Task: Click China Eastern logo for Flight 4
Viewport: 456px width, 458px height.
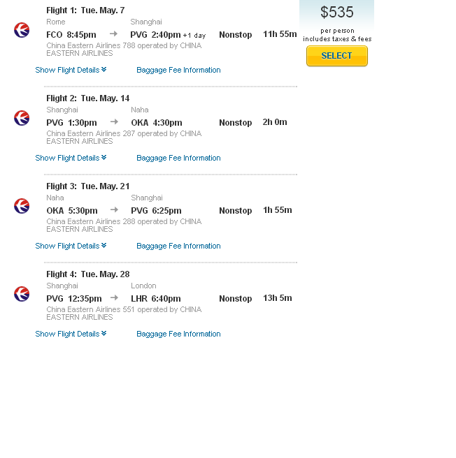Action: pos(22,294)
